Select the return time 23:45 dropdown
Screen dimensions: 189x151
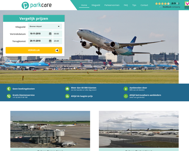58,41
